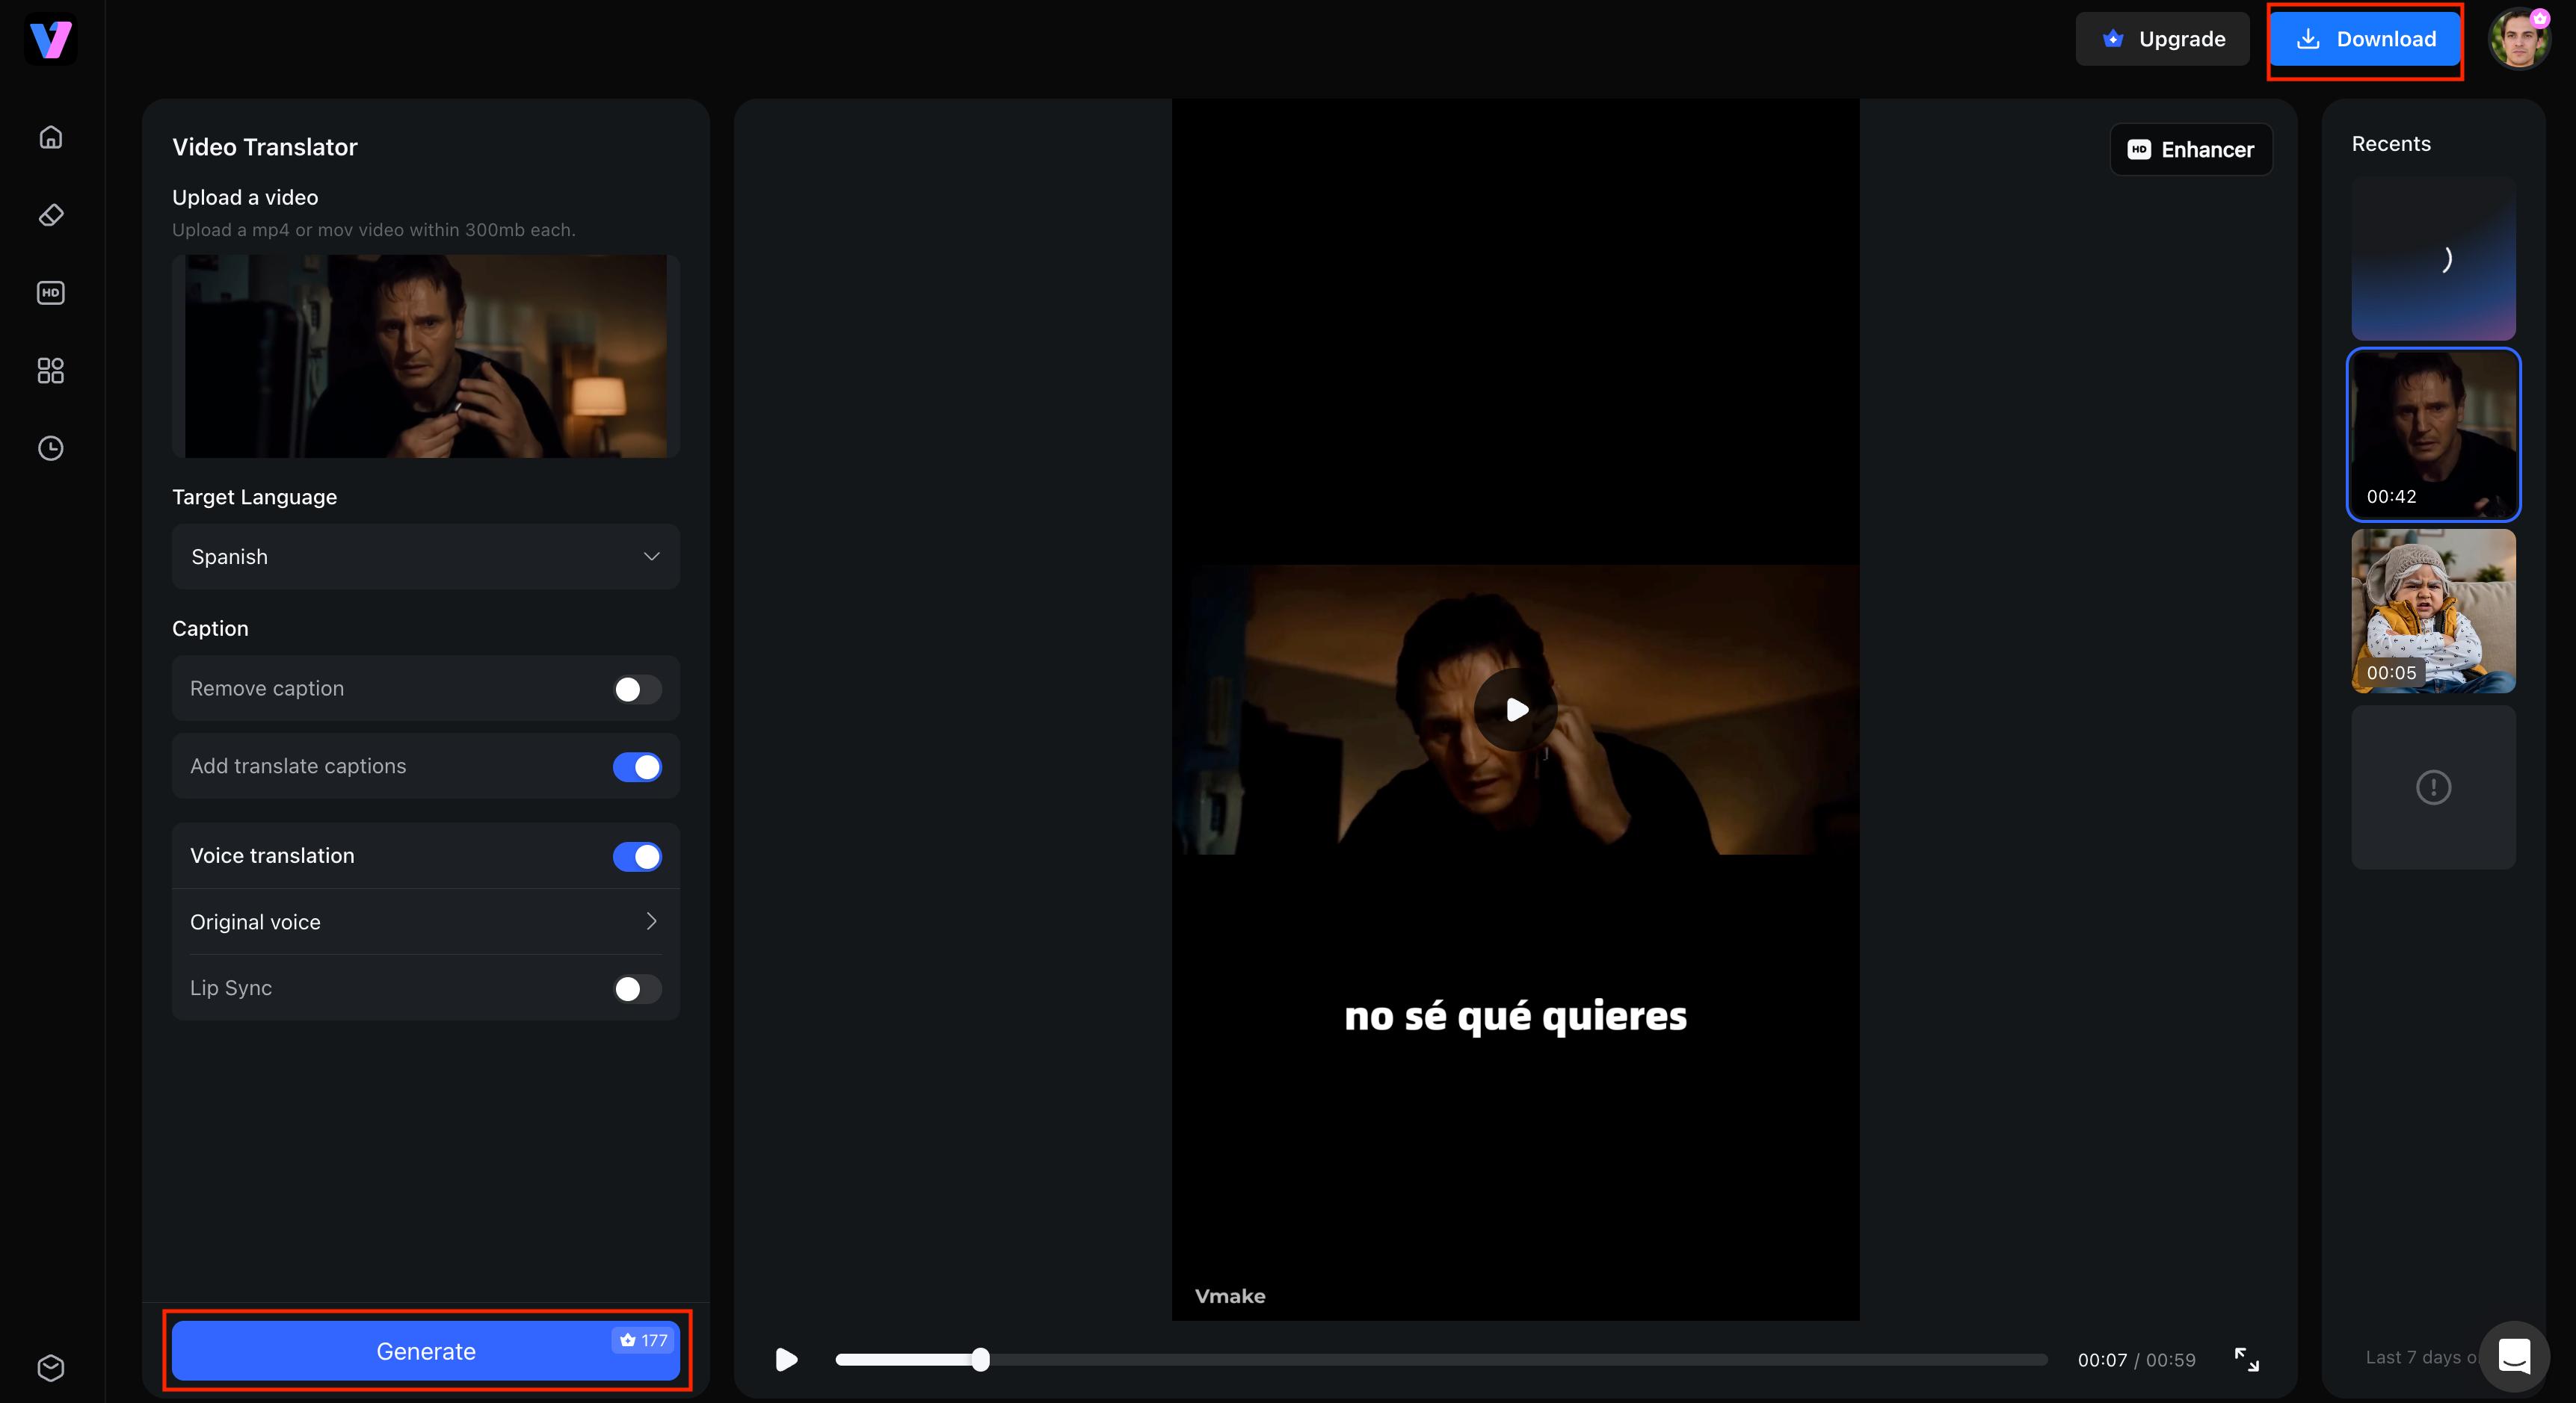This screenshot has height=1403, width=2576.
Task: Click the fullscreen expand icon
Action: [2246, 1359]
